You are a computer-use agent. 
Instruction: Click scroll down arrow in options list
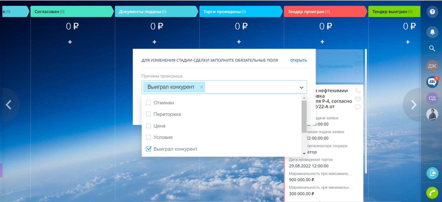click(304, 154)
